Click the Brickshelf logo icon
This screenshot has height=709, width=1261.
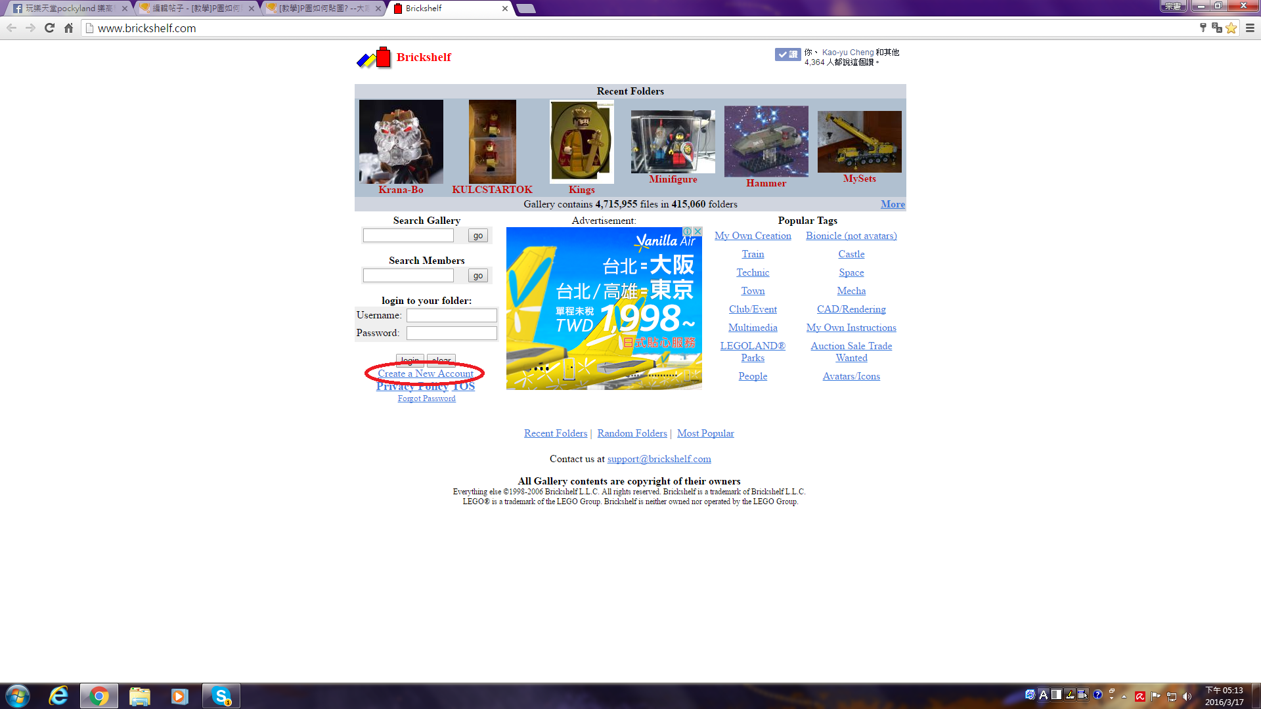[374, 58]
